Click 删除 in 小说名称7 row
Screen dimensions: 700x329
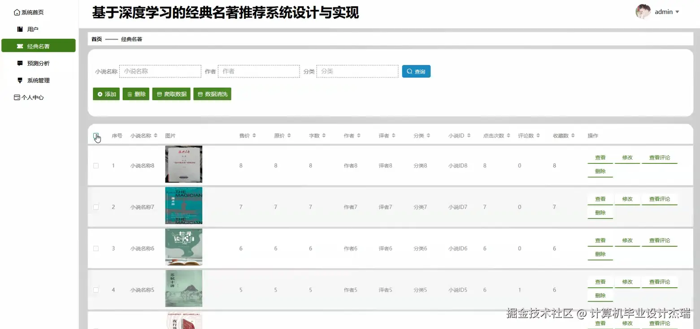tap(600, 213)
